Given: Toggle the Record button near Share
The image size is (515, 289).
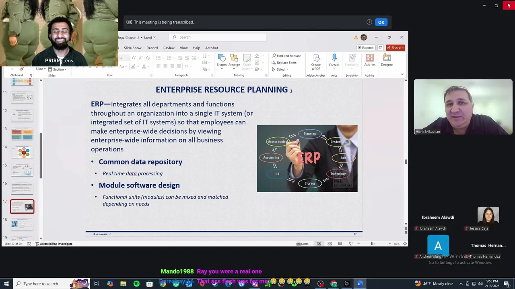Looking at the screenshot, I should (366, 48).
